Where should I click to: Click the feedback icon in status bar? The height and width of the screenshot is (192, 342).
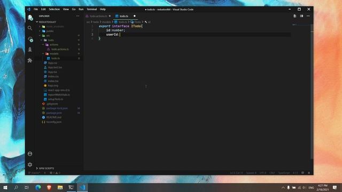(302, 173)
